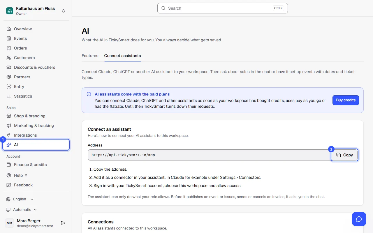Switch to the Features tab

tap(90, 56)
